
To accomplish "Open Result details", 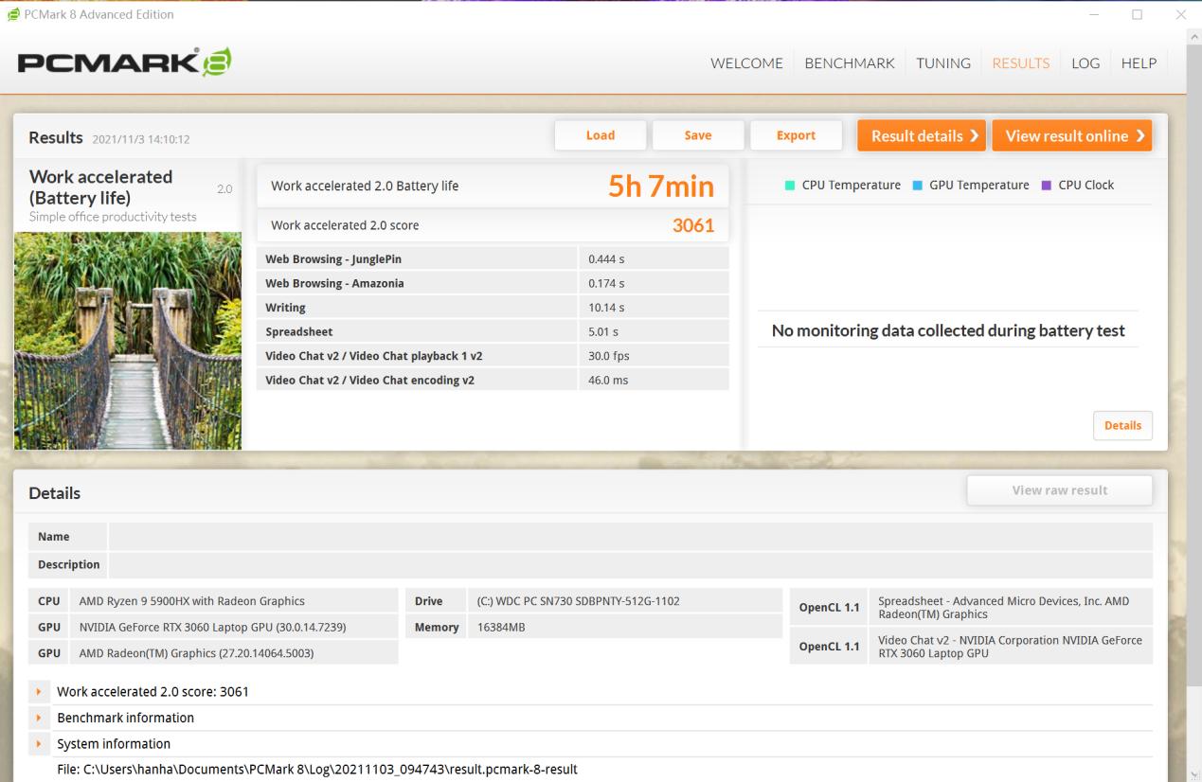I will 922,135.
